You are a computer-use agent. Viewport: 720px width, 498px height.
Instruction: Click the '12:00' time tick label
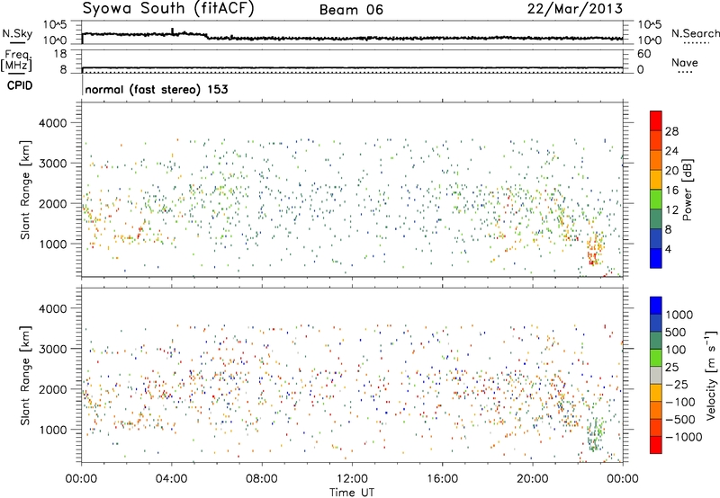(352, 479)
